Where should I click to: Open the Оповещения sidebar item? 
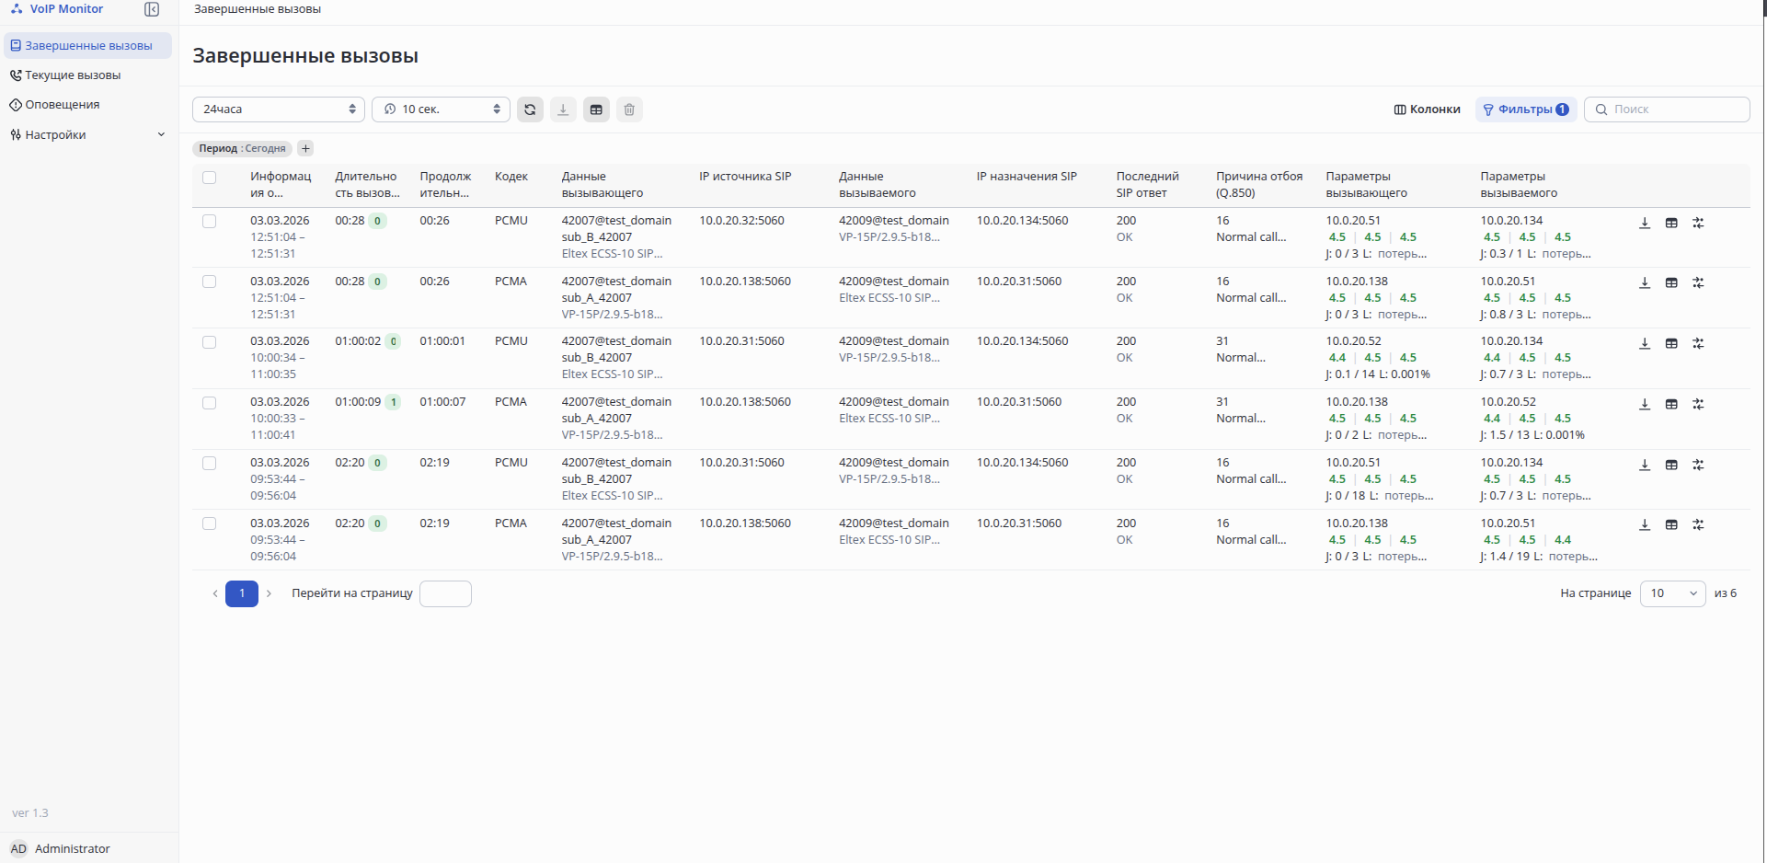(x=87, y=105)
